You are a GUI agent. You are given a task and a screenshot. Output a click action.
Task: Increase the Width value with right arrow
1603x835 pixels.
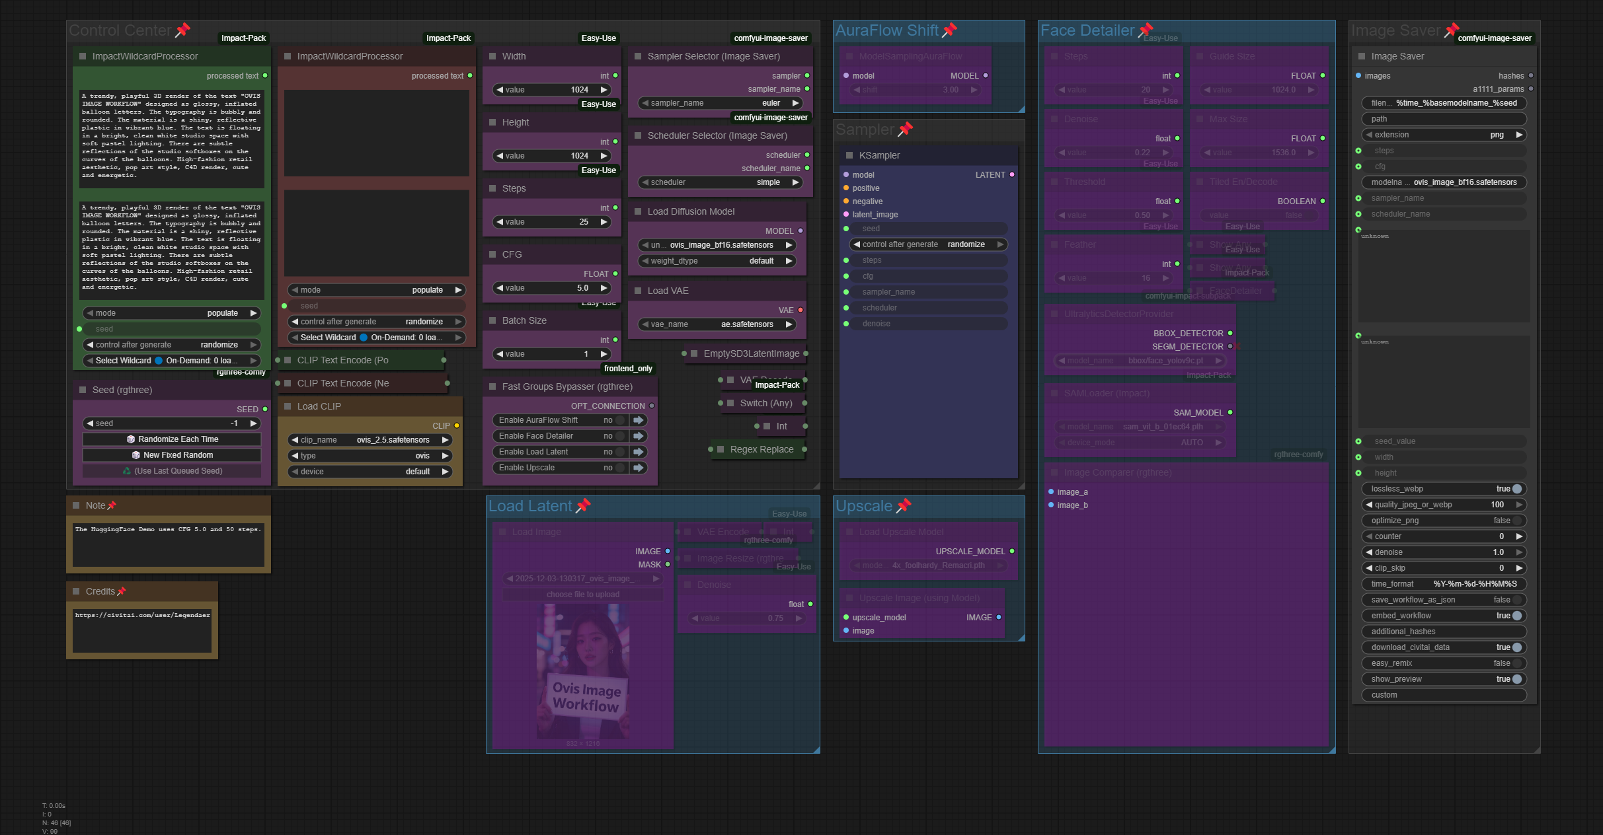pyautogui.click(x=604, y=90)
